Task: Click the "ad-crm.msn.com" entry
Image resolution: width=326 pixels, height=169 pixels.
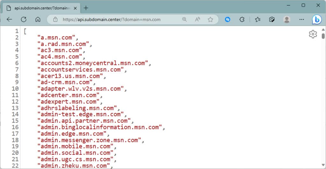Action: pyautogui.click(x=65, y=82)
